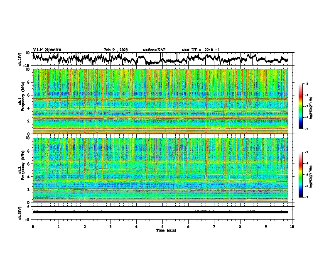The width and height of the screenshot is (329, 254).
Task: Click the '3' tick on time axis
Action: pyautogui.click(x=110, y=227)
